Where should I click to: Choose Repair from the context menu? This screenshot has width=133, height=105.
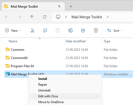pos(65,85)
